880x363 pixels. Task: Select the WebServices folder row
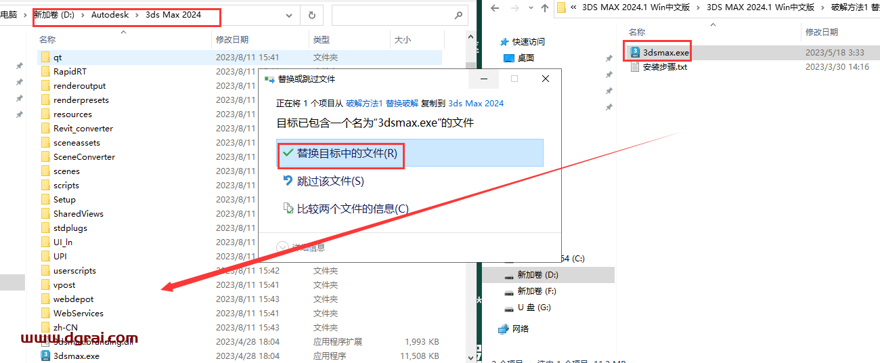point(240,313)
